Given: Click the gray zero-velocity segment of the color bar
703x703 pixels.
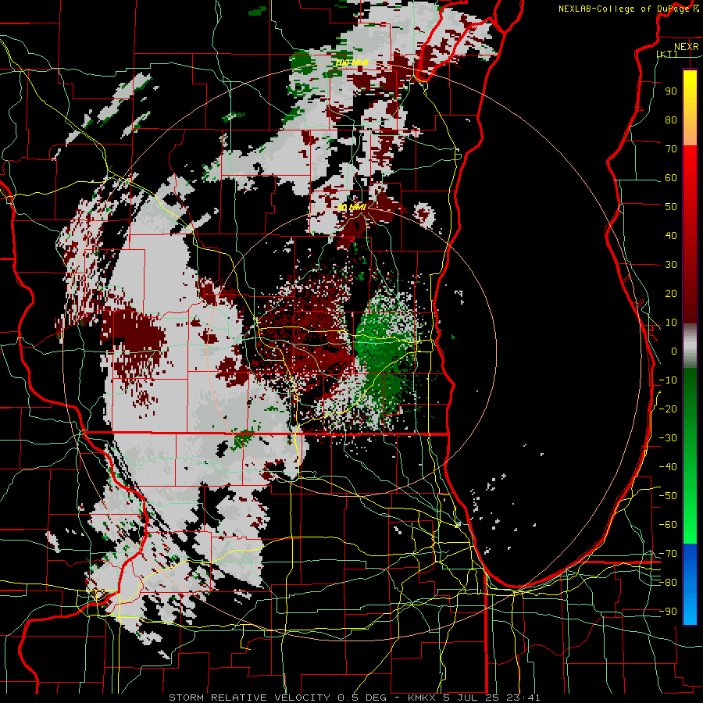Looking at the screenshot, I should pos(690,346).
